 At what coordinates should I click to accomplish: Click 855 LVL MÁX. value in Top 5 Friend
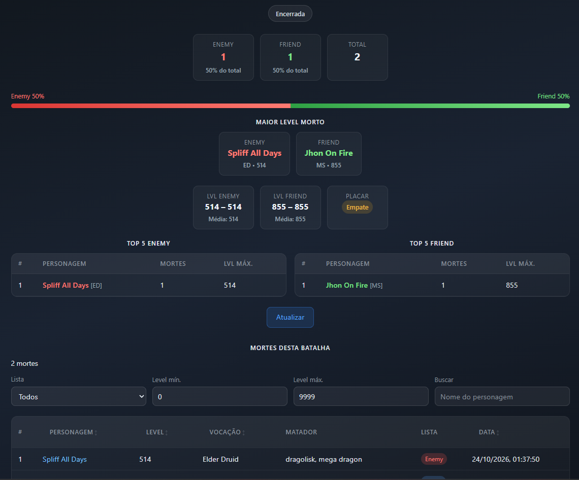pos(512,285)
